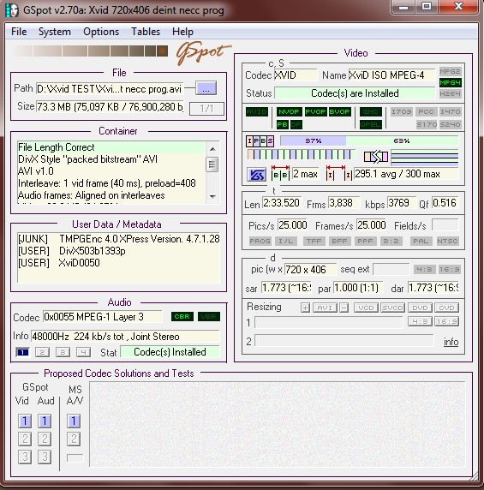The image size is (484, 490).
Task: Click the PAL indicator
Action: click(x=421, y=241)
